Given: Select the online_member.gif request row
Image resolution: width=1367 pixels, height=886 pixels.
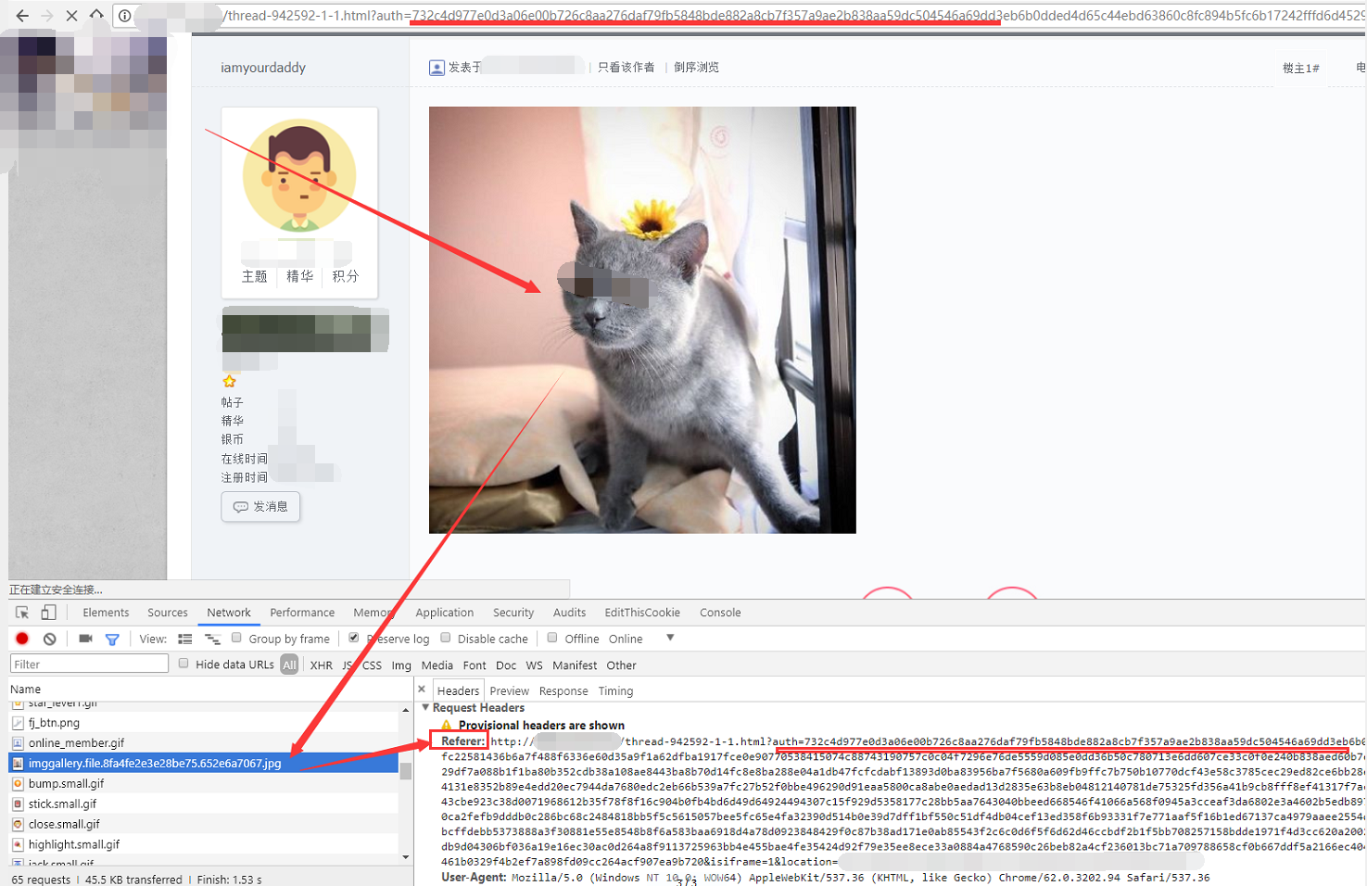Looking at the screenshot, I should (204, 742).
